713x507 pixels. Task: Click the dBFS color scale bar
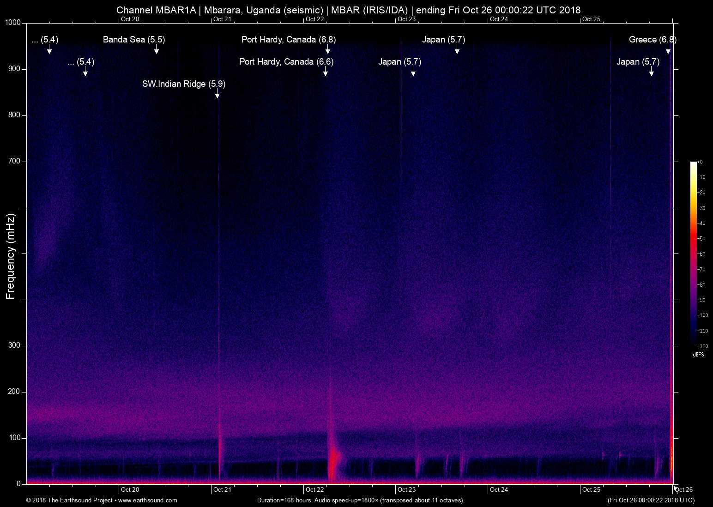pos(693,253)
